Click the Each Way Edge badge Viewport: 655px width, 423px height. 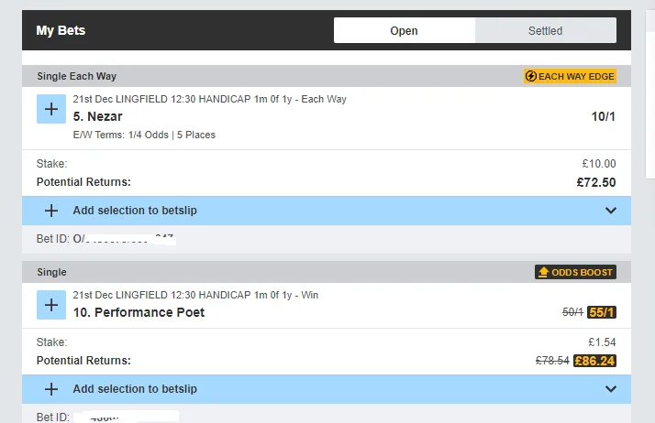(x=570, y=76)
